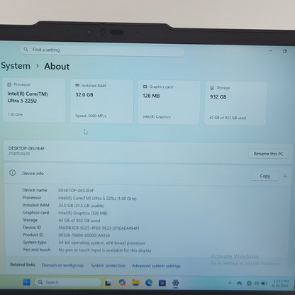
Task: Show hidden system tray icons
Action: click(x=230, y=283)
